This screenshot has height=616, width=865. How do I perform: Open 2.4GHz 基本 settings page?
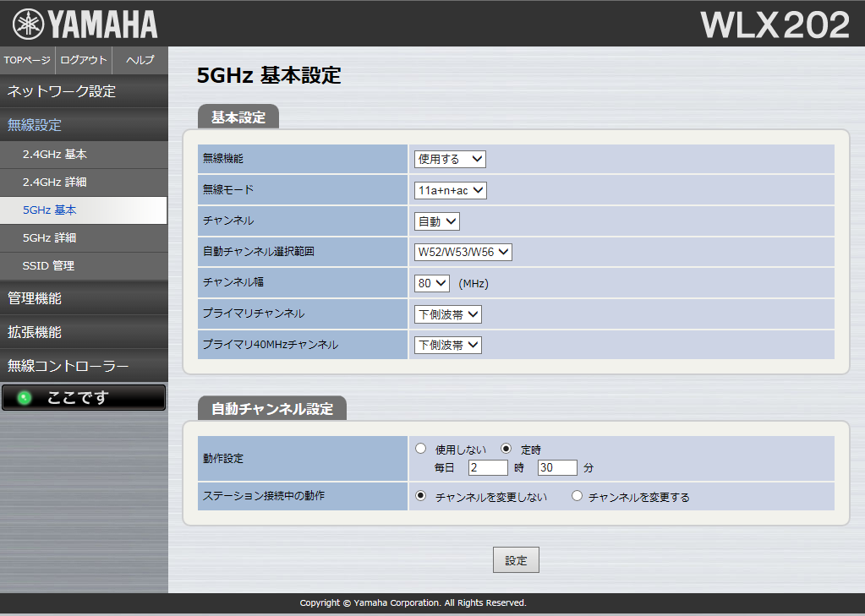pyautogui.click(x=55, y=155)
